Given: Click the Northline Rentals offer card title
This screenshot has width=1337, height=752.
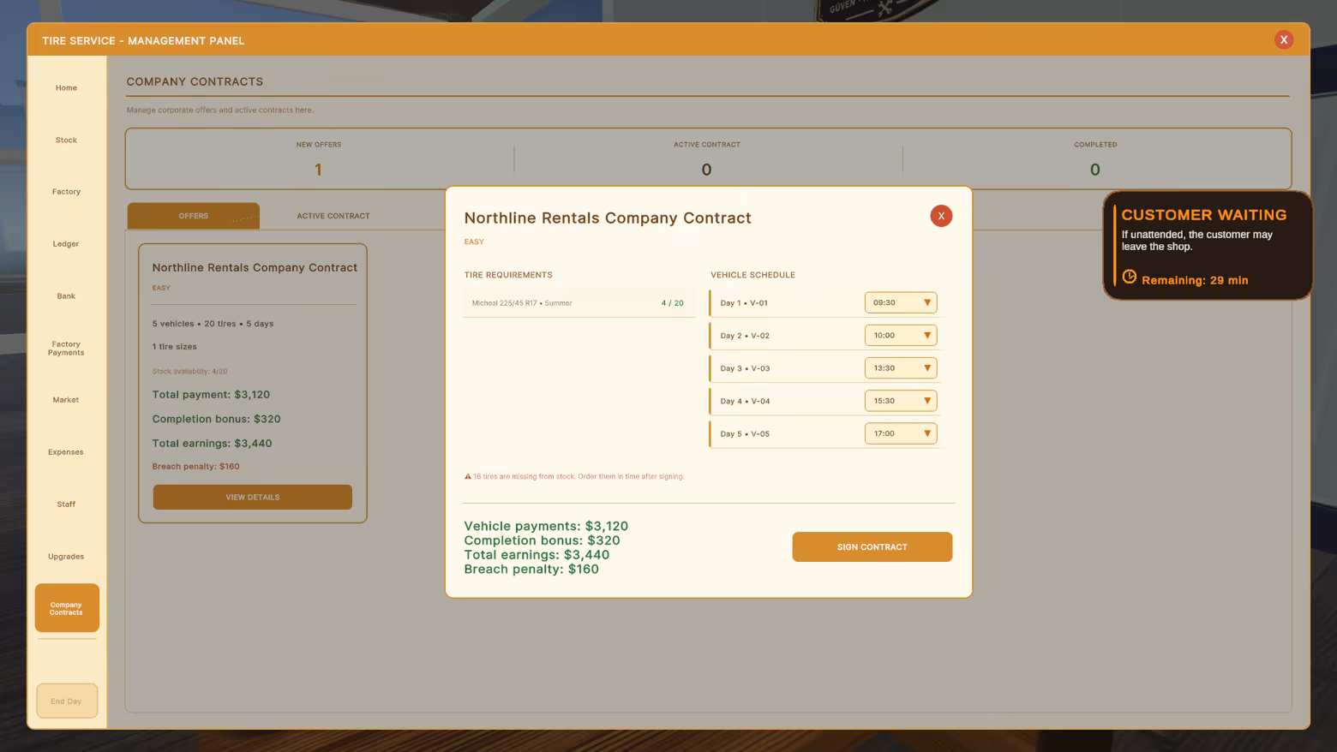Looking at the screenshot, I should point(255,267).
